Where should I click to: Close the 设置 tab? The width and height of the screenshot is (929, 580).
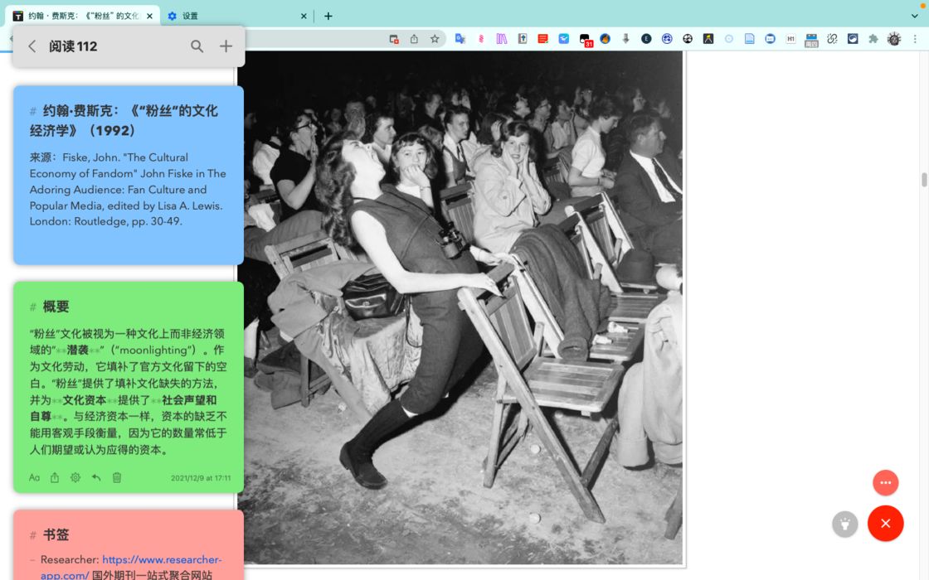pos(304,16)
